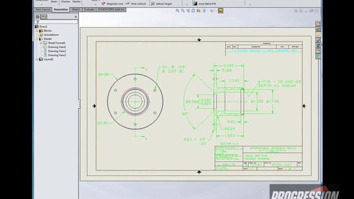Click the 3D Drawing View icon
The height and width of the screenshot is (199, 354).
[x=198, y=11]
